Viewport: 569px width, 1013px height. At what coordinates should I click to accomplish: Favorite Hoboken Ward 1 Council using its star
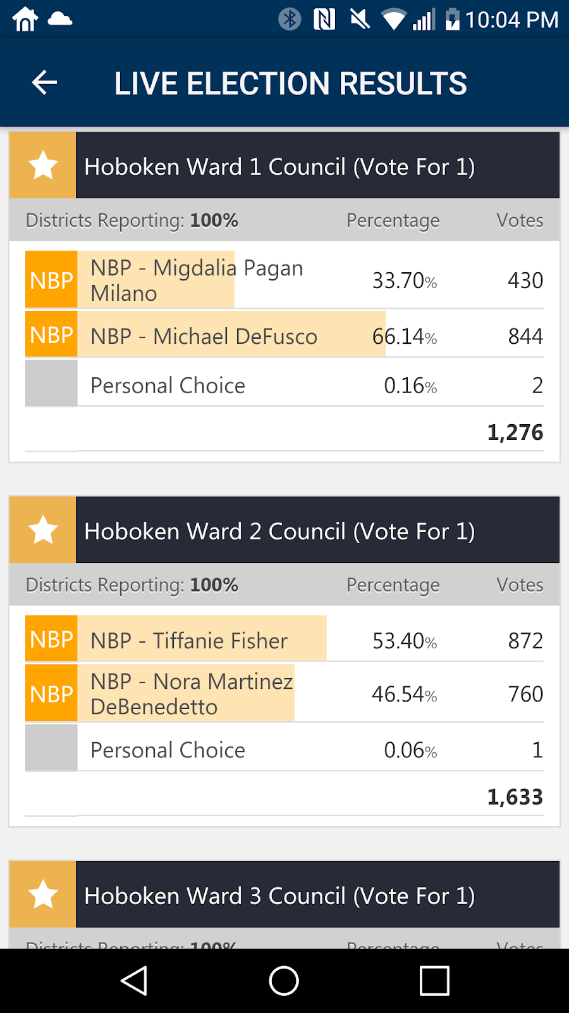coord(42,165)
